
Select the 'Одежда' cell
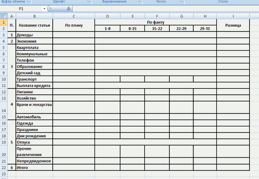[35, 123]
